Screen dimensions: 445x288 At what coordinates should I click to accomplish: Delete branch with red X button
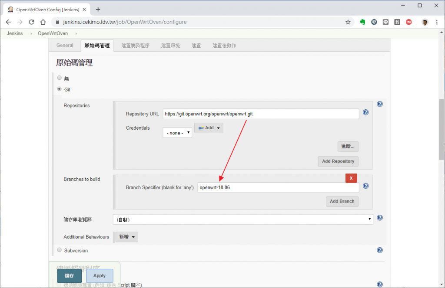tap(351, 178)
